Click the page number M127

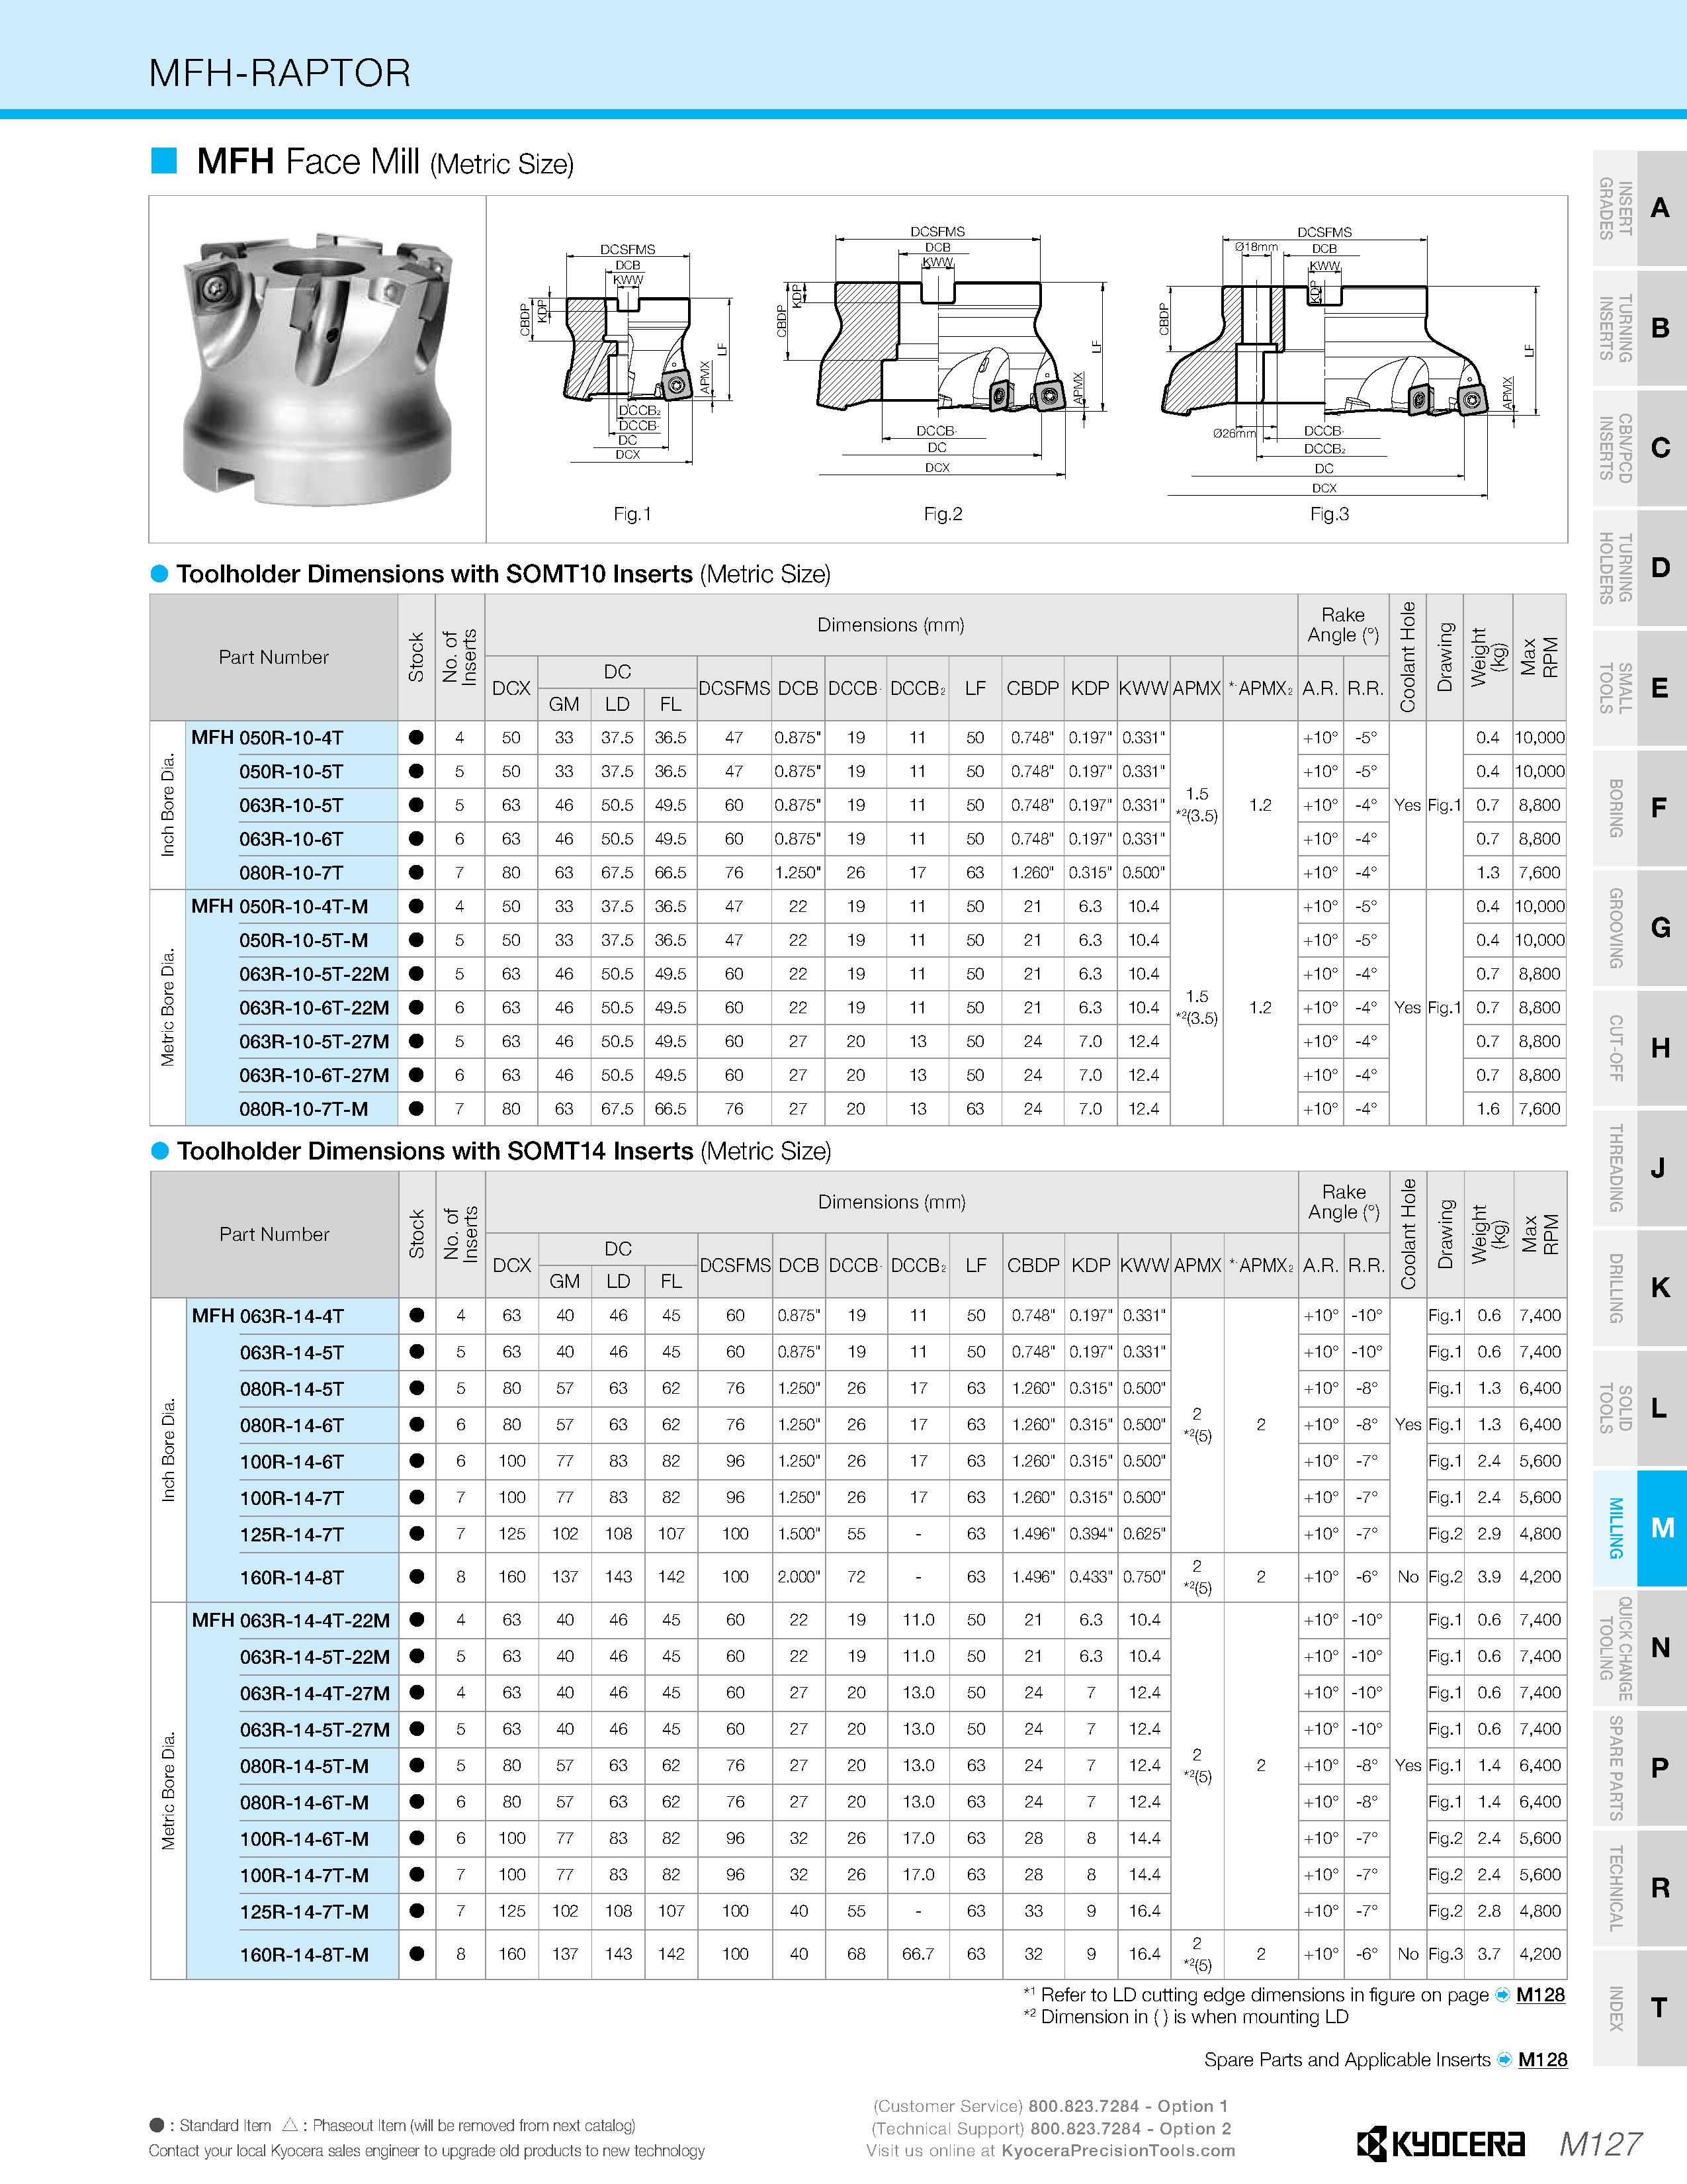coord(1601,2144)
